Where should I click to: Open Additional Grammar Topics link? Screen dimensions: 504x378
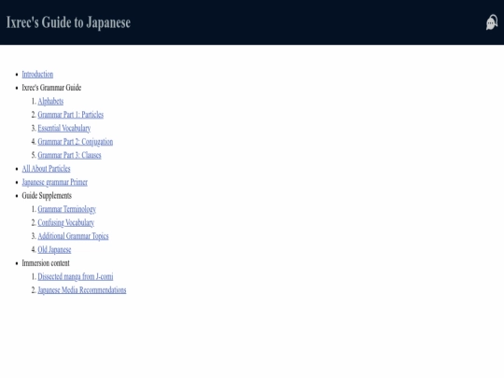tap(74, 236)
